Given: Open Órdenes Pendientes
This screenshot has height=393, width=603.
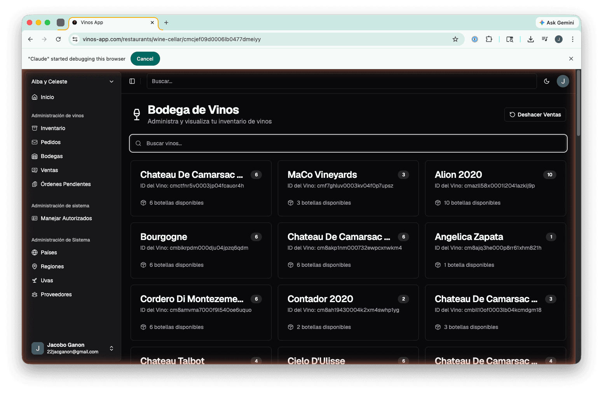Looking at the screenshot, I should tap(66, 184).
